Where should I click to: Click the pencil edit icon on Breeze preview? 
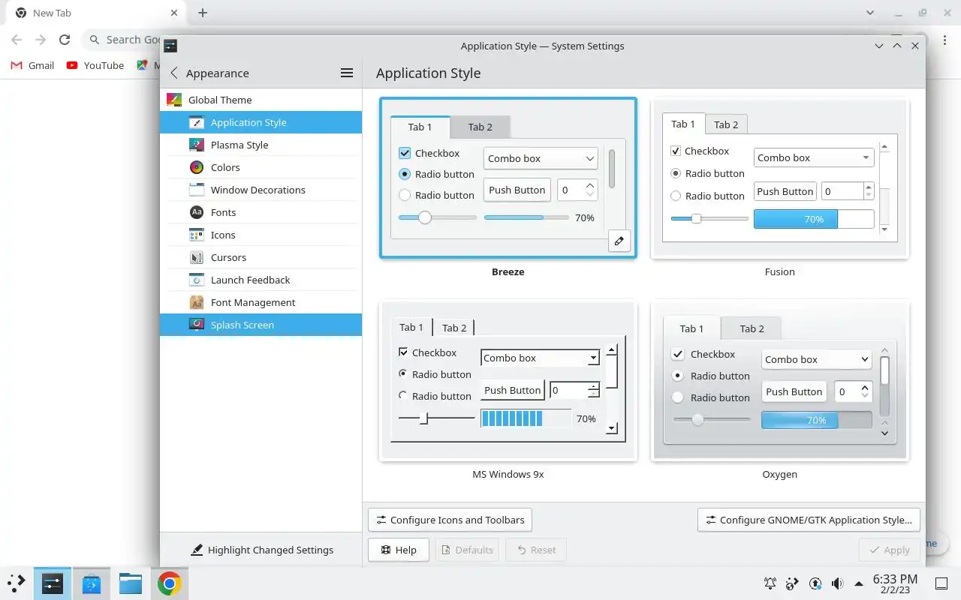pos(619,241)
